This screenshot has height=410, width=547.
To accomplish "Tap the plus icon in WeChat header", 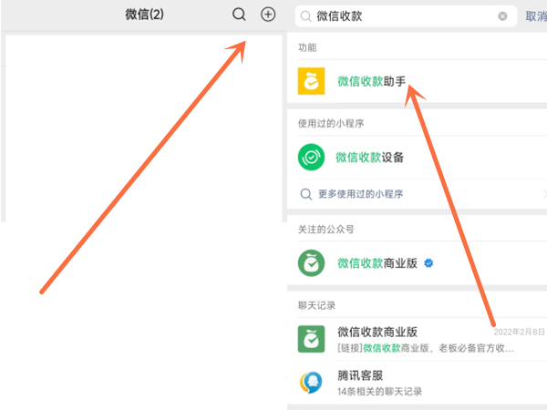I will (268, 15).
